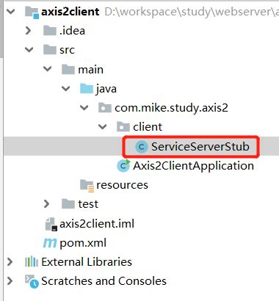This screenshot has width=279, height=301.
Task: Select the Axis2ClientApplication class name
Action: pos(194,166)
